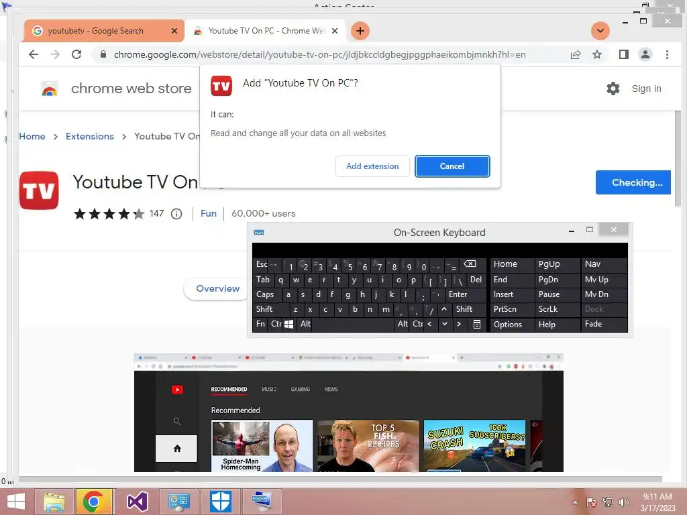687x515 pixels.
Task: Switch to the youtubetv Google Search tab
Action: pos(104,31)
